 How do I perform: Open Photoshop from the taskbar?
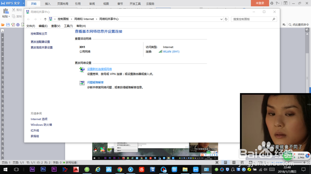pyautogui.click(x=43, y=169)
